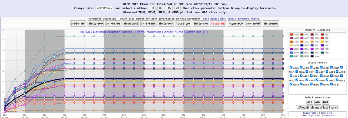348x118 pixels.
Task: Toggle the ARN6 member checkbox
Action: tap(297, 72)
